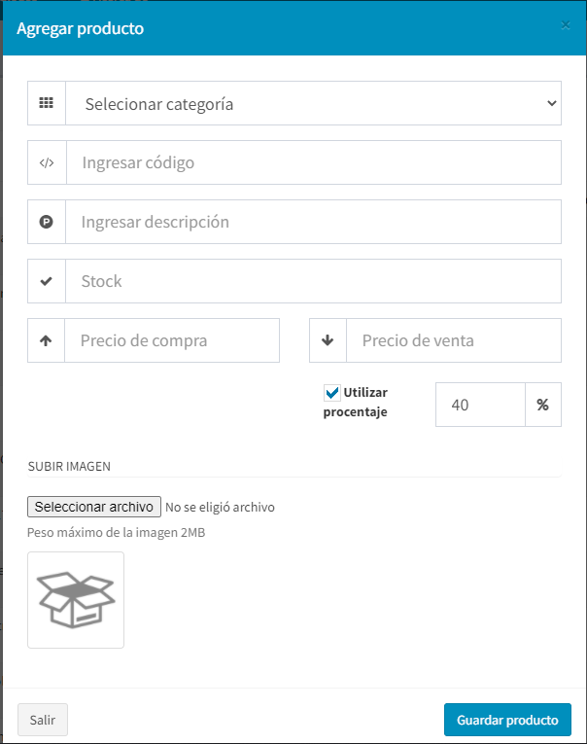The image size is (587, 744).
Task: Uncheck the Utilizar procentaje checkbox
Action: (332, 394)
